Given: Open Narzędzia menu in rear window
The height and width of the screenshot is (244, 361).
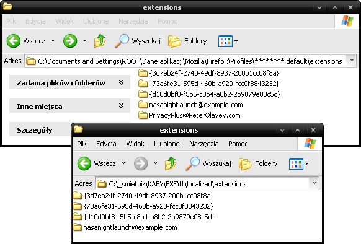Looking at the screenshot, I should [x=133, y=21].
